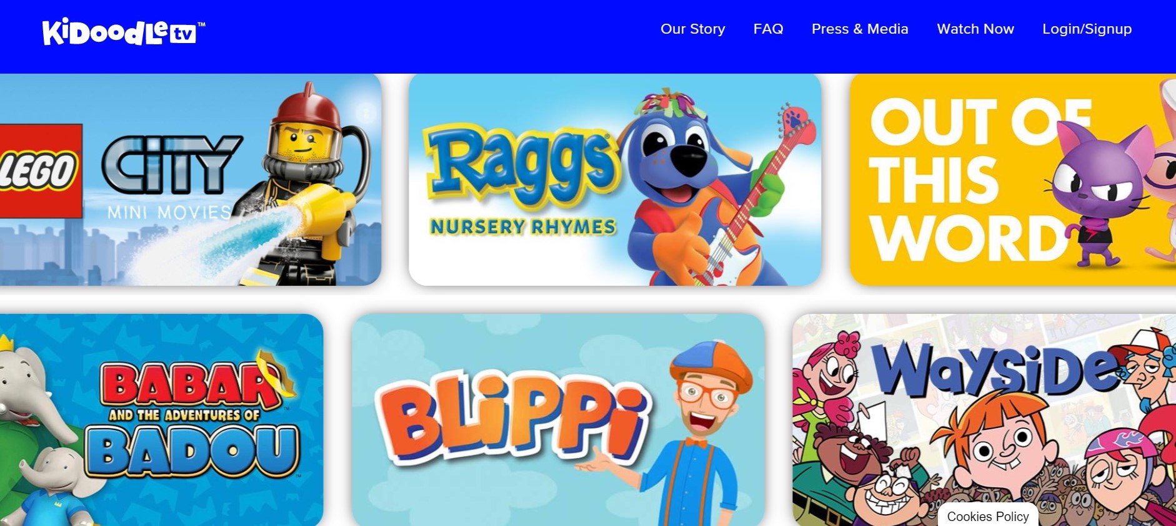
Task: Select the Raggs Nursery Rhymes show card
Action: pyautogui.click(x=615, y=180)
